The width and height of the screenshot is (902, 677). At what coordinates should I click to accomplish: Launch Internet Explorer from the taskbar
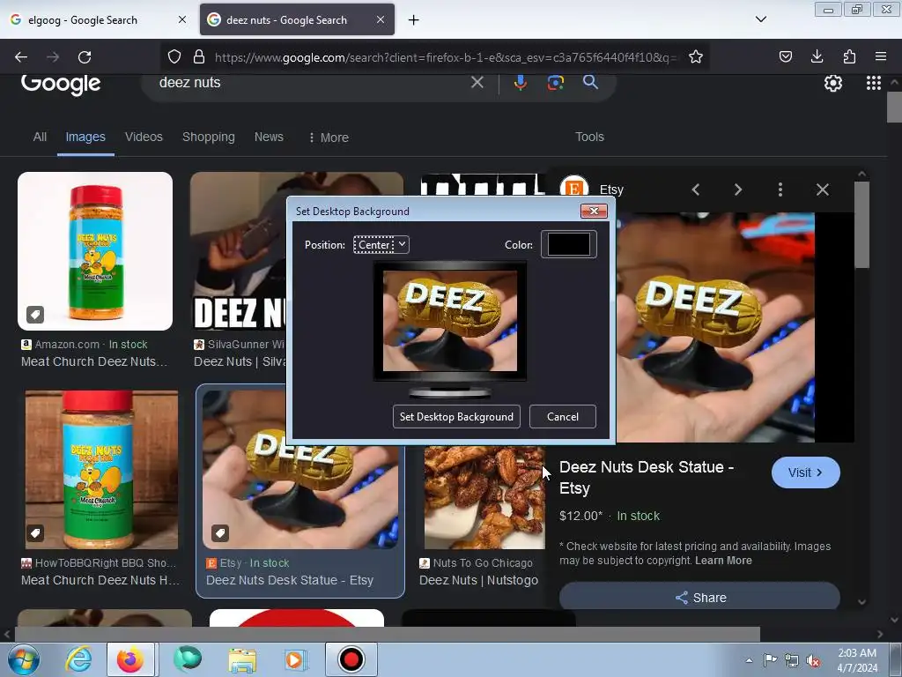[78, 659]
